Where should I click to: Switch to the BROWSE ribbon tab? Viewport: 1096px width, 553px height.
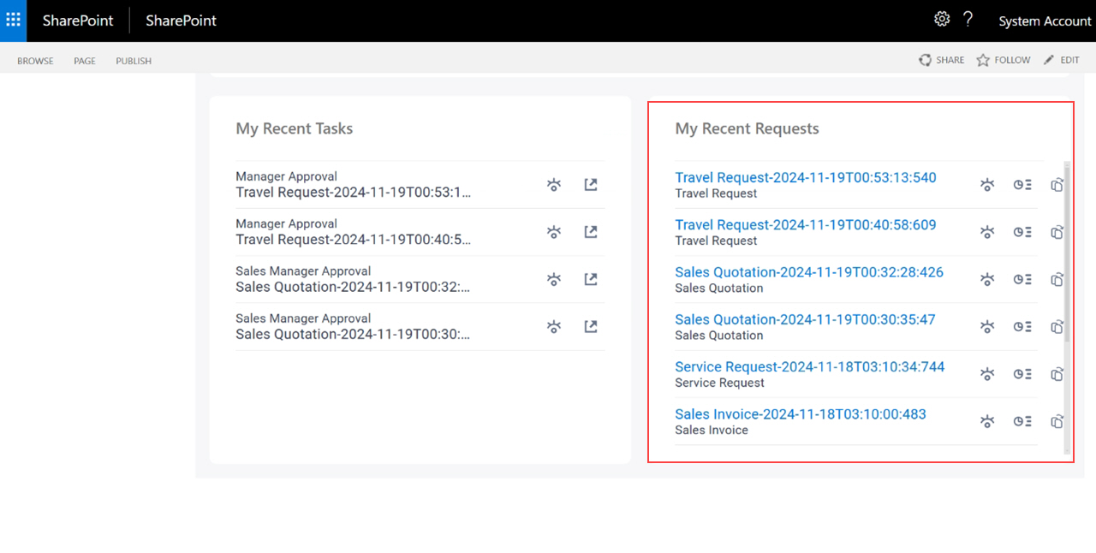tap(35, 61)
